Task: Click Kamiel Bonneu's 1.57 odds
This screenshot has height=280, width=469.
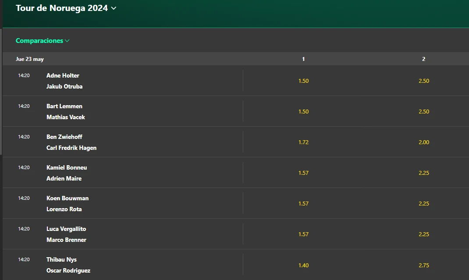Action: [303, 173]
